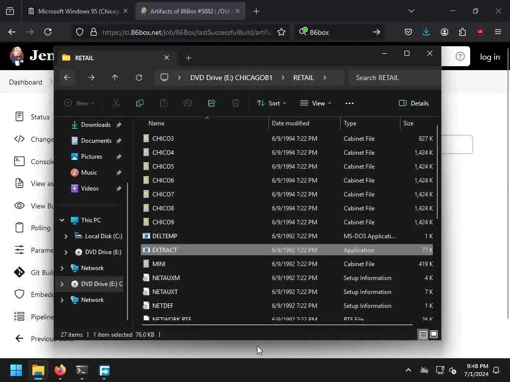
Task: Click the file list vertical scrollbar
Action: (x=437, y=172)
